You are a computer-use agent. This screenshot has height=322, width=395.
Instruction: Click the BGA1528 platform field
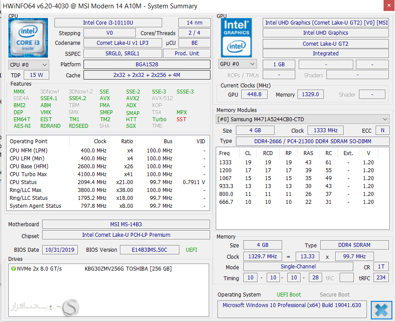pyautogui.click(x=147, y=64)
